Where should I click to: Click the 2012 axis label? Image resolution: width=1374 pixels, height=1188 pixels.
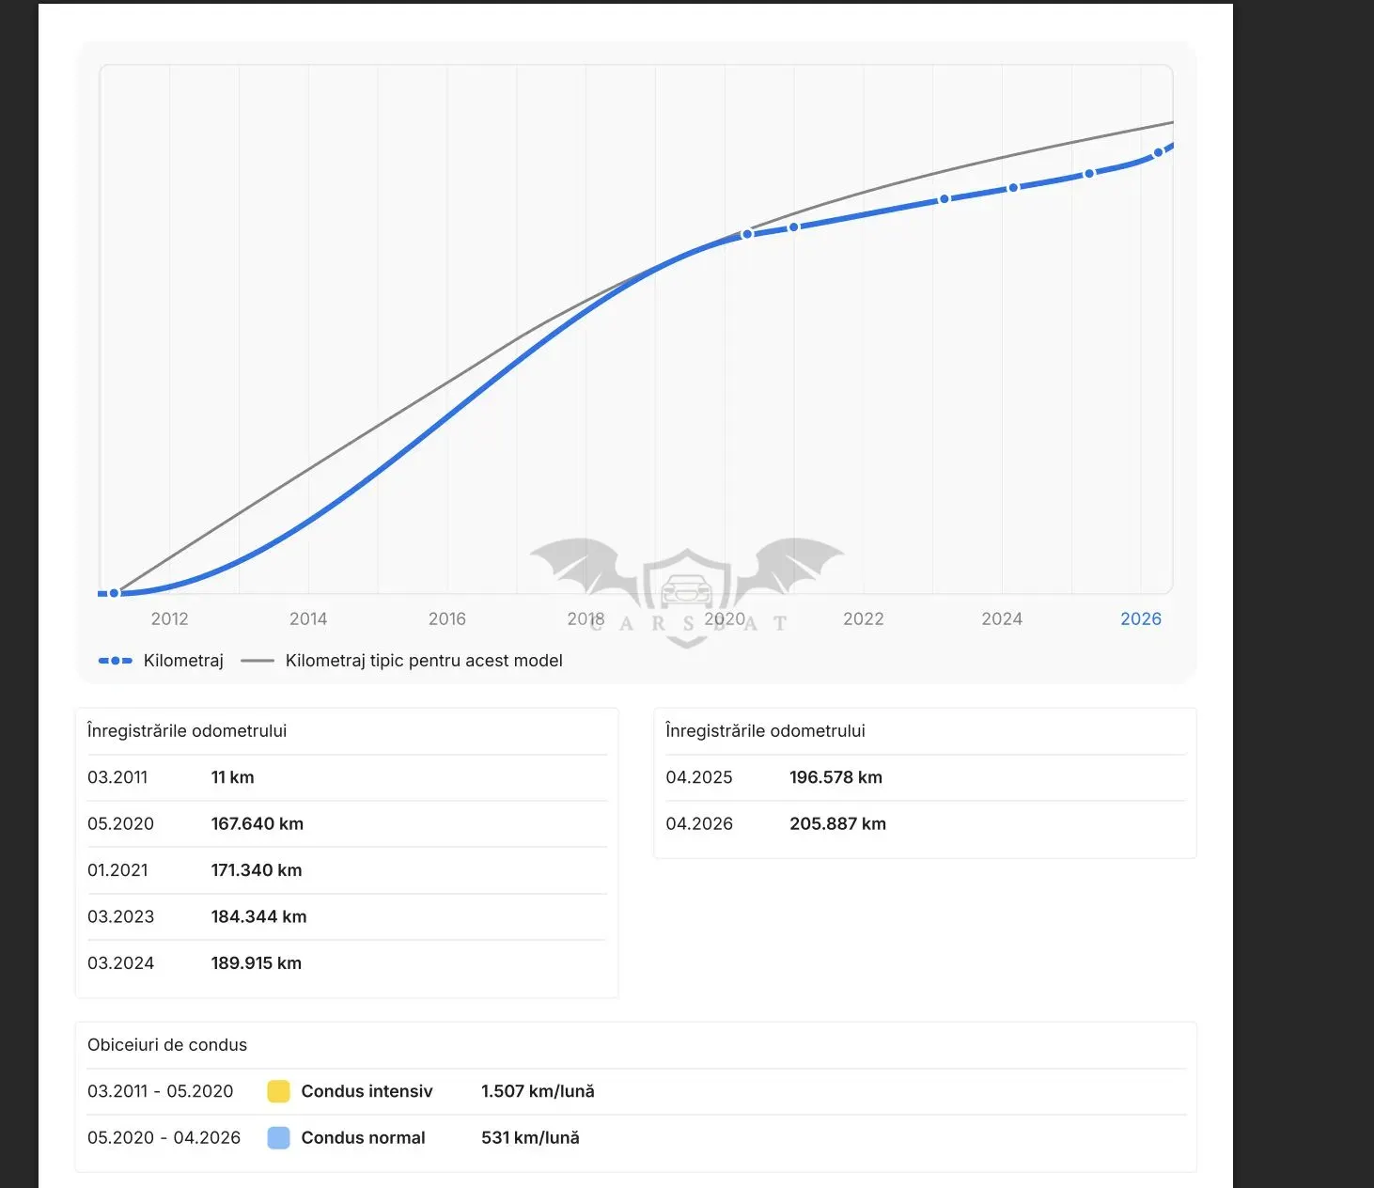click(x=169, y=618)
